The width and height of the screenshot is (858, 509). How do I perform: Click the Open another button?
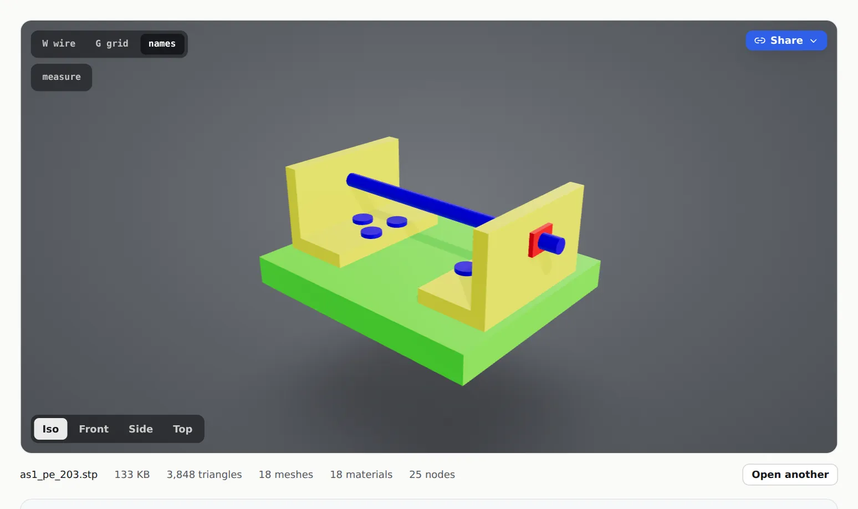pos(790,475)
